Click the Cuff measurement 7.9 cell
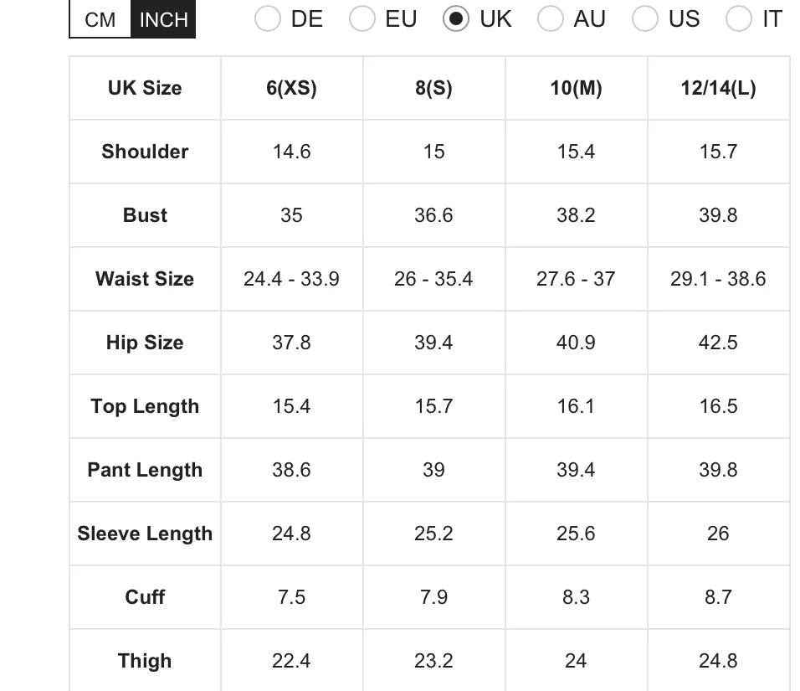 pos(433,597)
